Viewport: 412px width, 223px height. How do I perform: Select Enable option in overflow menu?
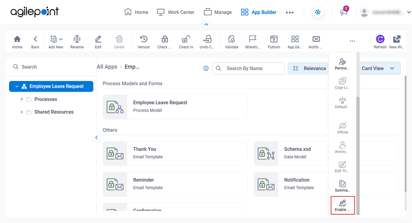point(342,205)
